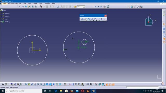The width and height of the screenshot is (166, 93).
Task: Expand the Circle tool sub-options arrow
Action: click(90, 20)
